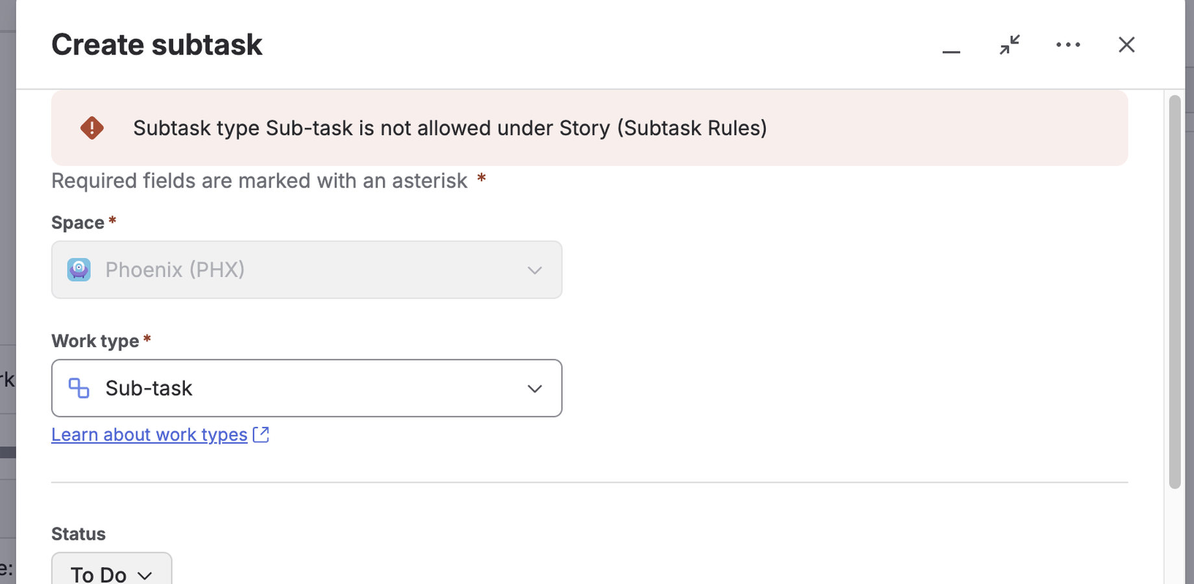The height and width of the screenshot is (584, 1194).
Task: Click the Space chevron arrow
Action: coord(535,270)
